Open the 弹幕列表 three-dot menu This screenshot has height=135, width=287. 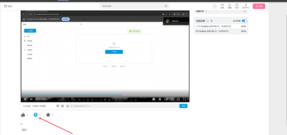(206, 11)
